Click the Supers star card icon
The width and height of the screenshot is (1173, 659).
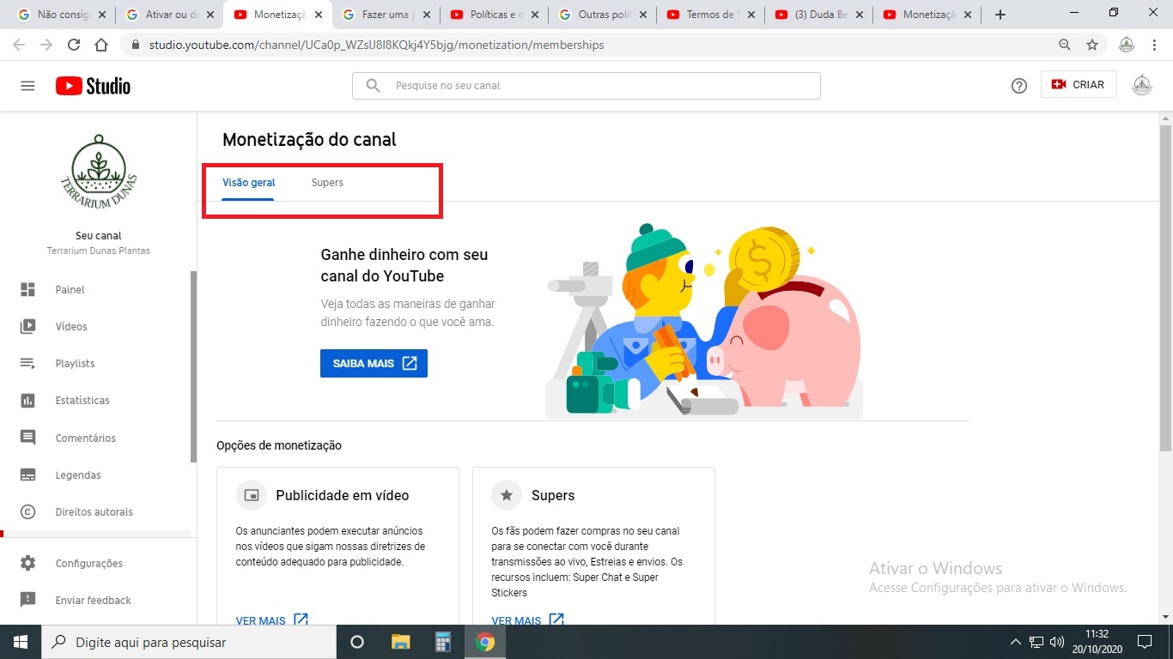point(507,495)
